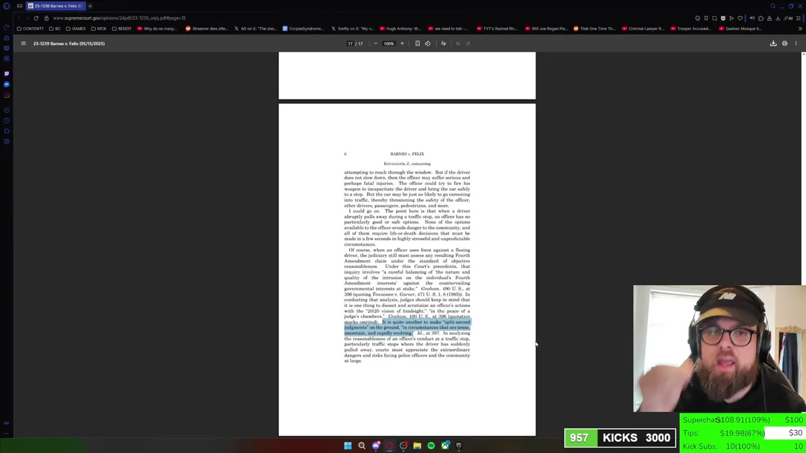Open the REDDIT bookmarks folder
The height and width of the screenshot is (453, 806).
coord(122,28)
